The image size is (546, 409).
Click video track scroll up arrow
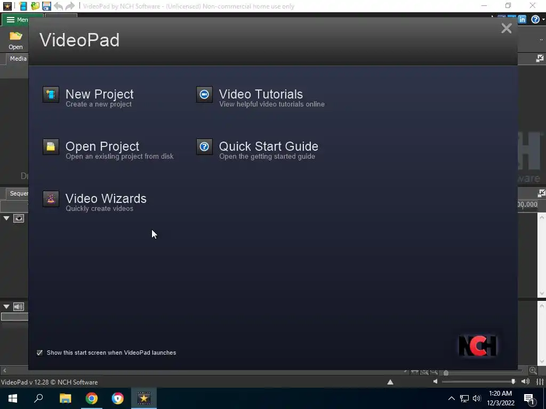click(x=542, y=217)
